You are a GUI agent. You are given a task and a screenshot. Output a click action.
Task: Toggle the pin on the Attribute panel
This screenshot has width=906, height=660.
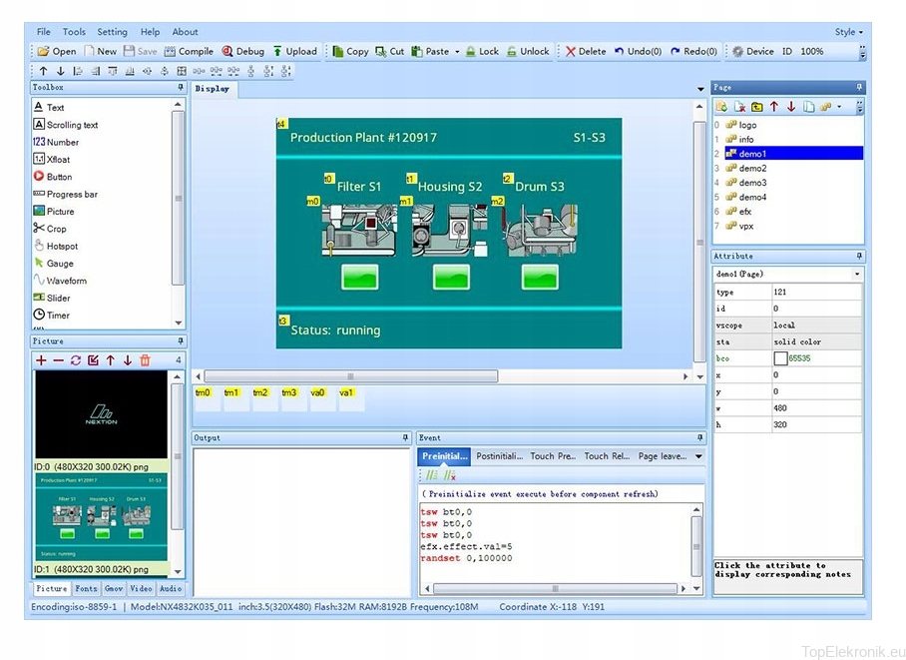(x=858, y=257)
